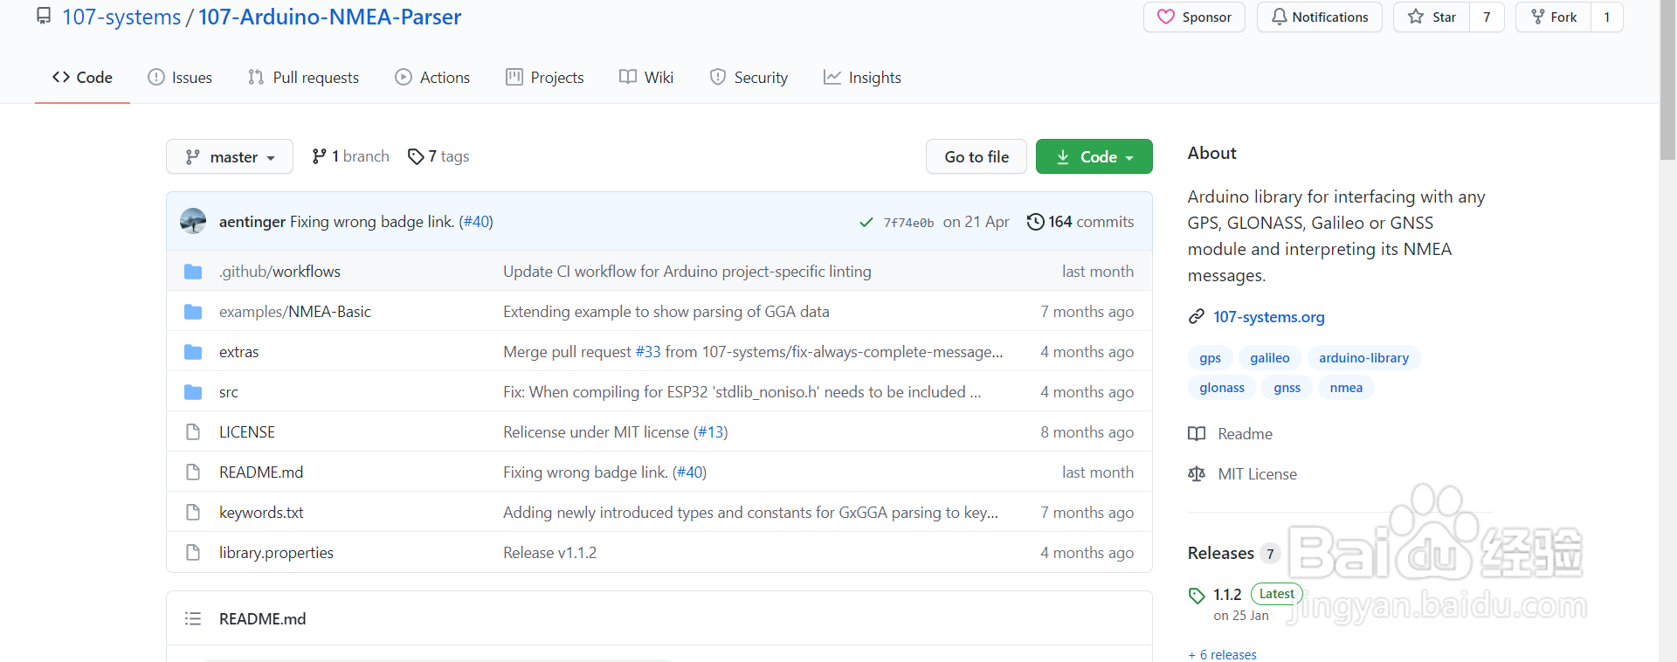Click the src folder icon

pos(193,392)
